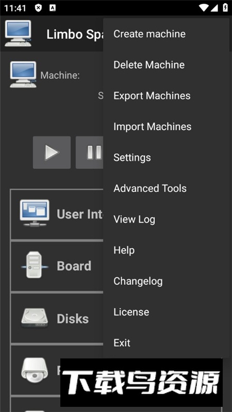Tap the Limbo app logo icon
This screenshot has width=232, height=412.
(18, 34)
